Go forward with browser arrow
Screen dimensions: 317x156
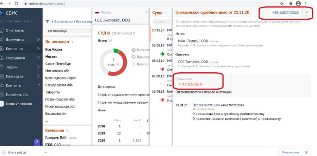[x=9, y=4]
